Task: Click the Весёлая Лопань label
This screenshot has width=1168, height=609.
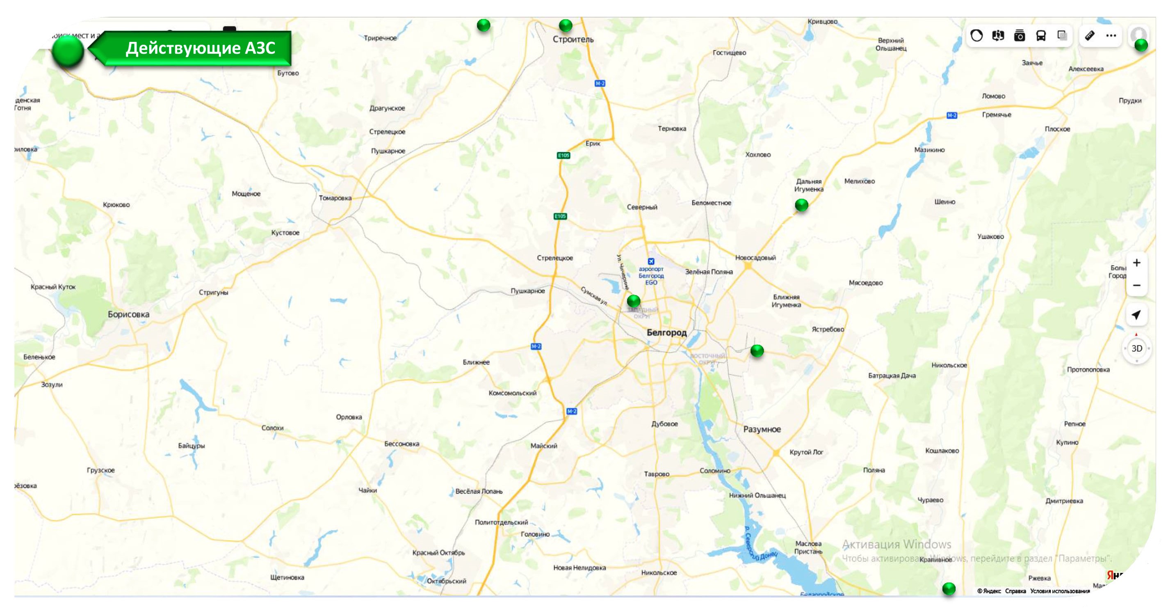Action: pyautogui.click(x=479, y=491)
